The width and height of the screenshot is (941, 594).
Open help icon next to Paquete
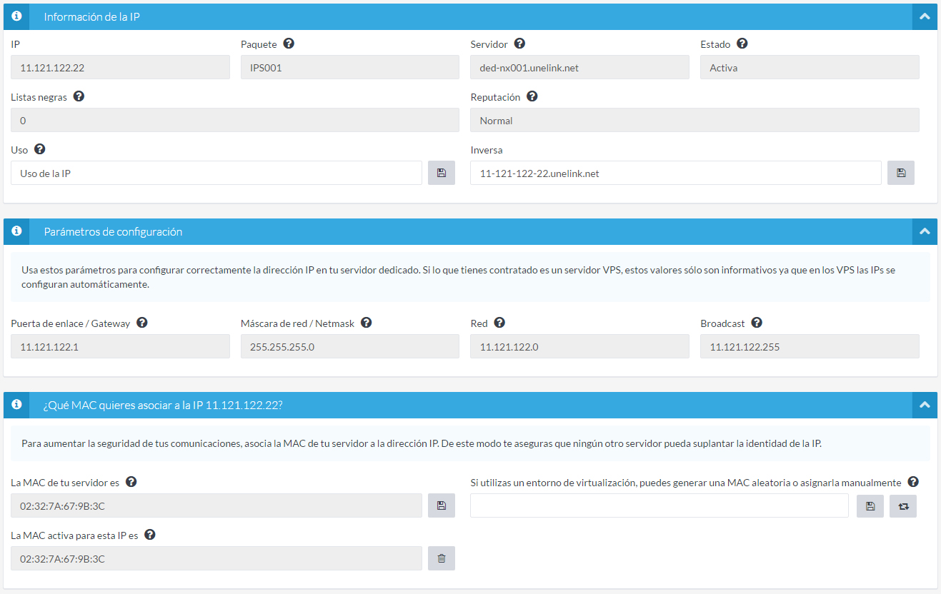pyautogui.click(x=289, y=44)
